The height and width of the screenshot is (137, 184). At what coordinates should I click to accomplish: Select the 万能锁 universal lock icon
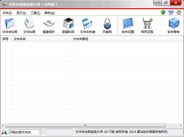107,25
